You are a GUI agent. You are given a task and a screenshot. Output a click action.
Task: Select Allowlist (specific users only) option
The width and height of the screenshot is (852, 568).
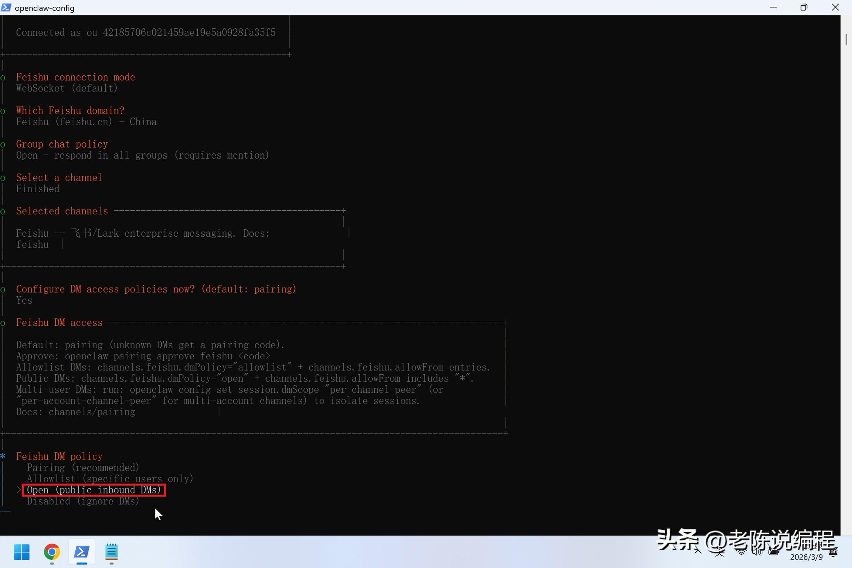coord(110,478)
